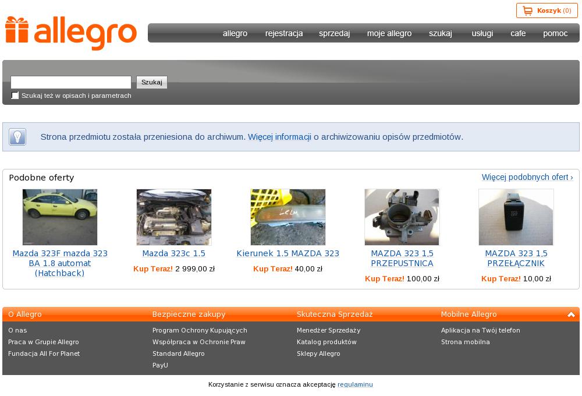Viewport: 582px width, 396px height.
Task: Open the Standard Allegro link
Action: [x=179, y=353]
